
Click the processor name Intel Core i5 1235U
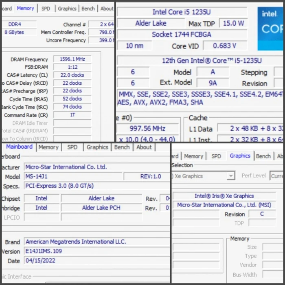(182, 12)
